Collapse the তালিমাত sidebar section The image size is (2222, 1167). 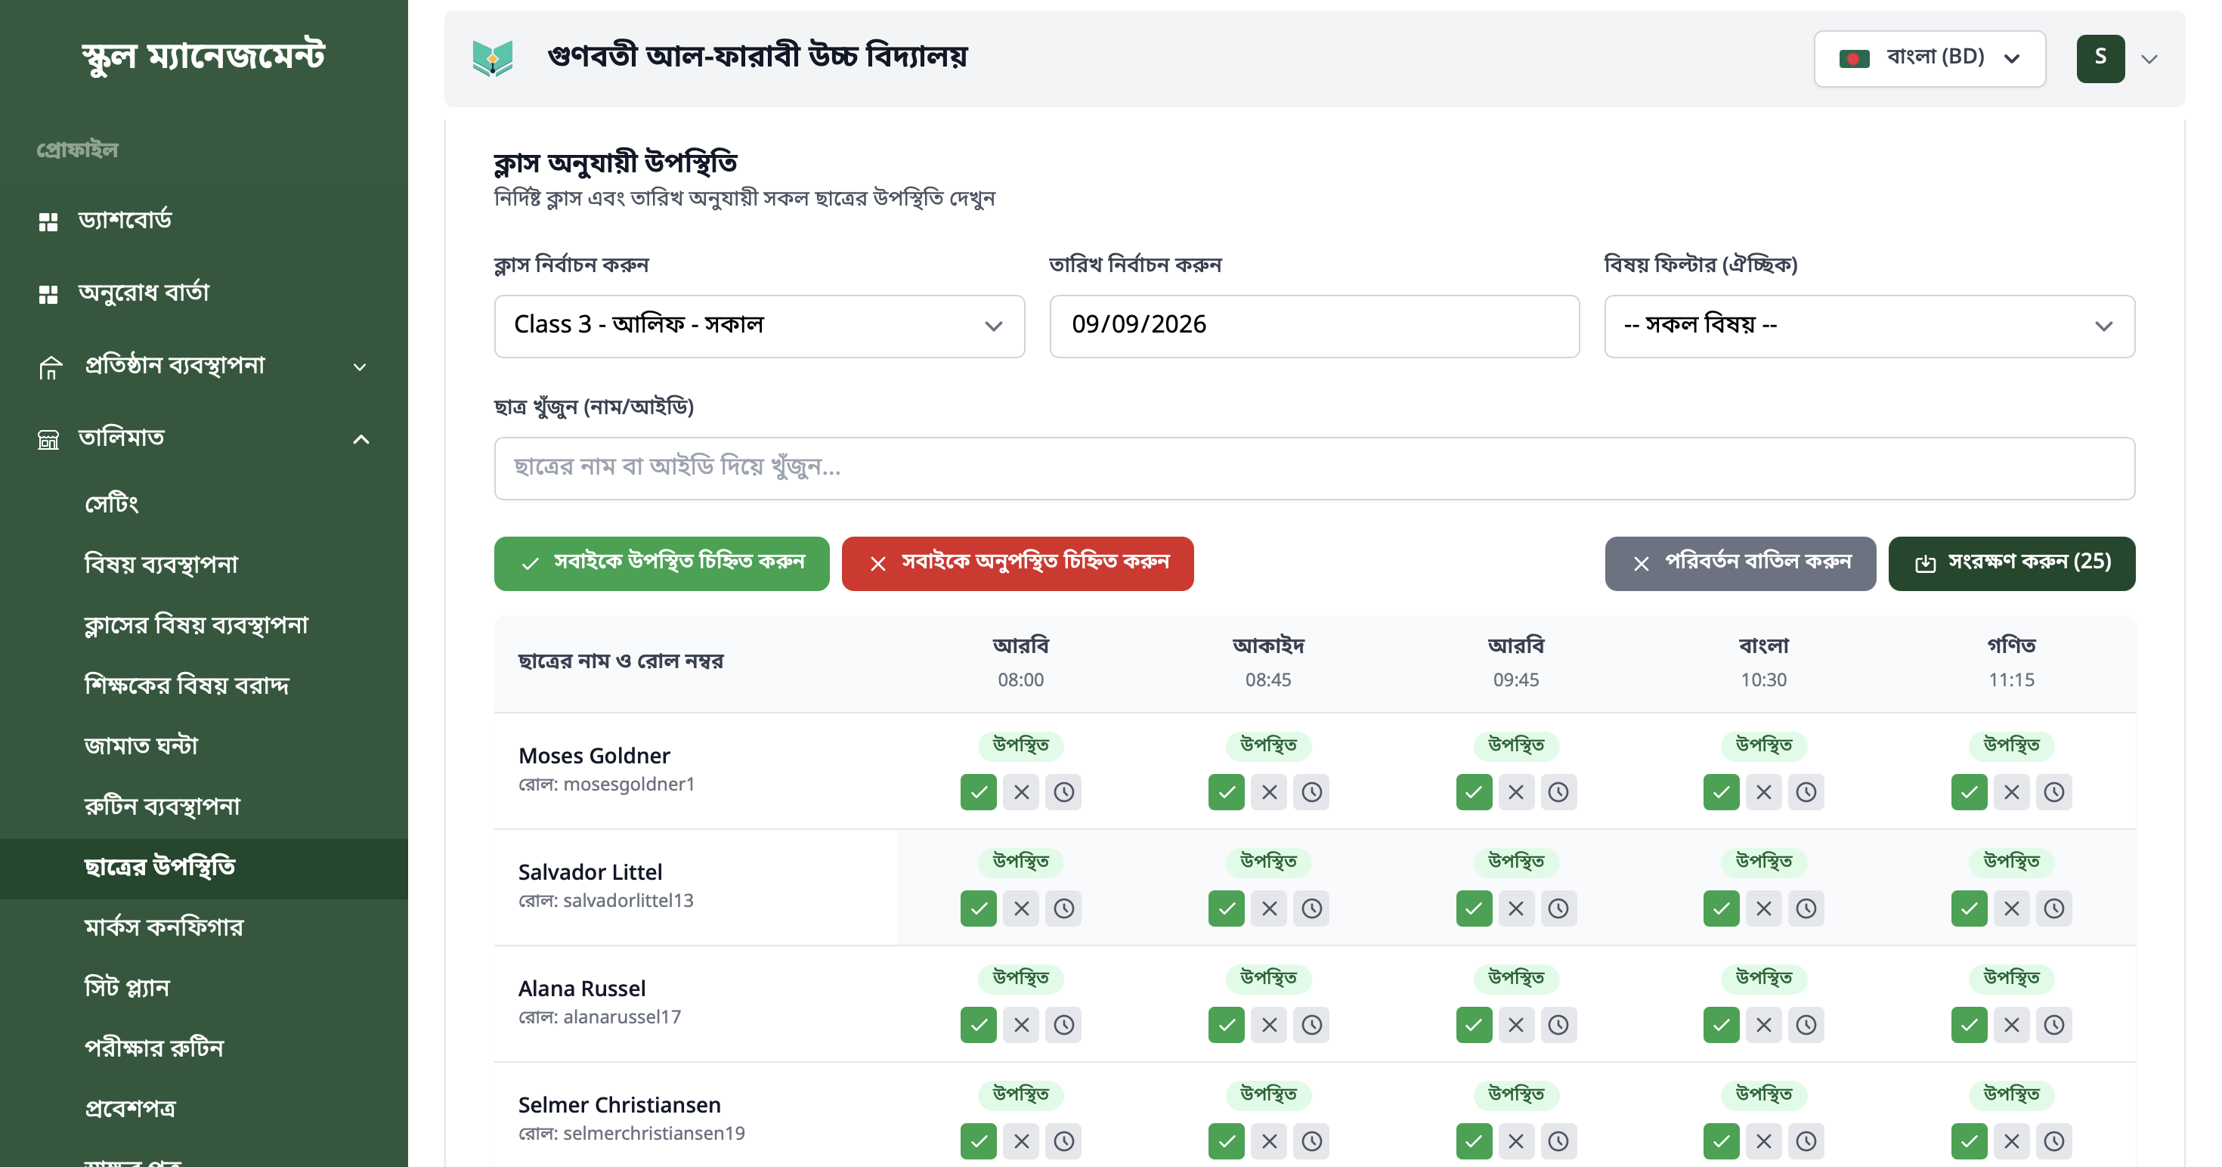(x=203, y=438)
